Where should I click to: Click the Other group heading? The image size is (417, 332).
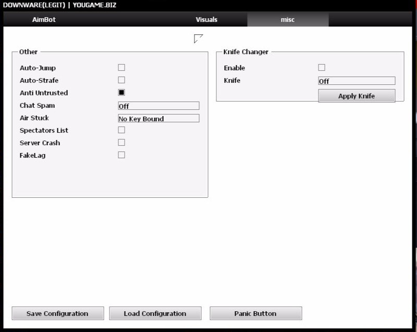[28, 52]
